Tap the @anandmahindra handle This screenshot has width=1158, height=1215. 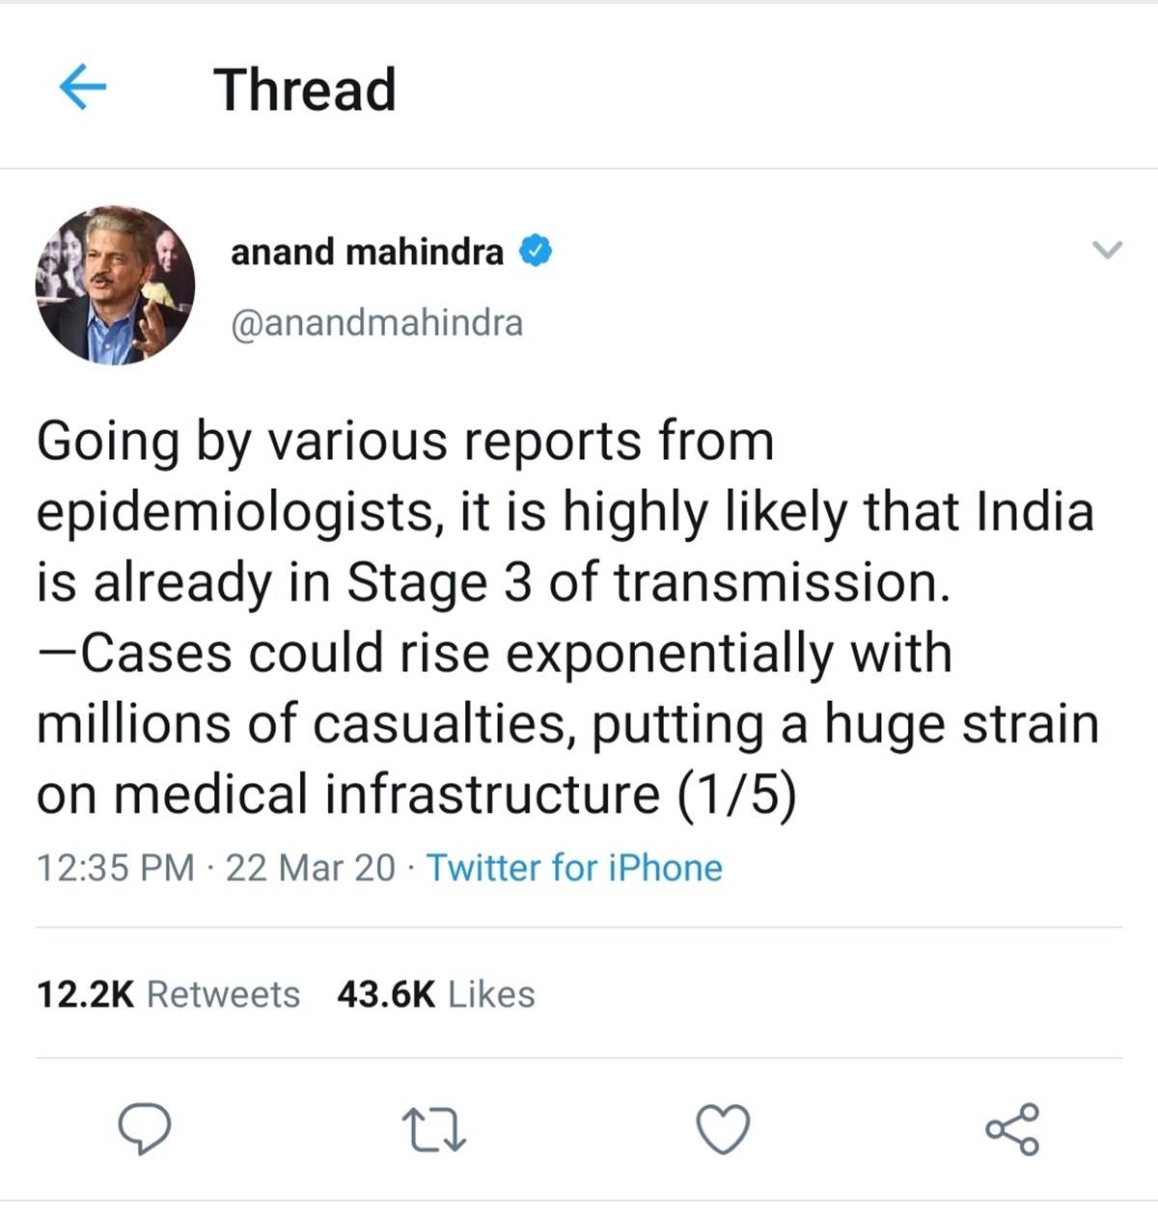point(376,323)
